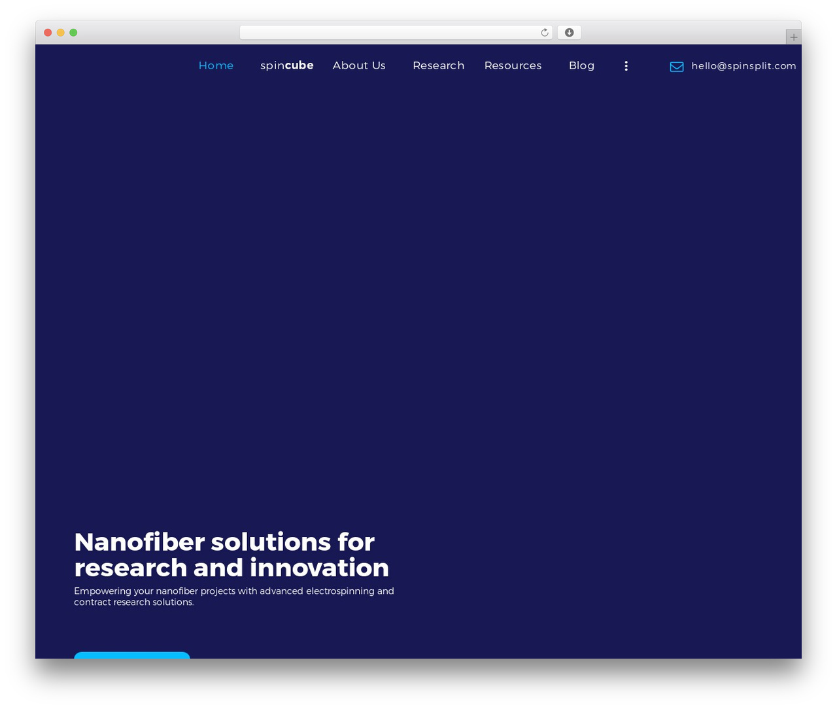Open the Research menu item

tap(438, 65)
